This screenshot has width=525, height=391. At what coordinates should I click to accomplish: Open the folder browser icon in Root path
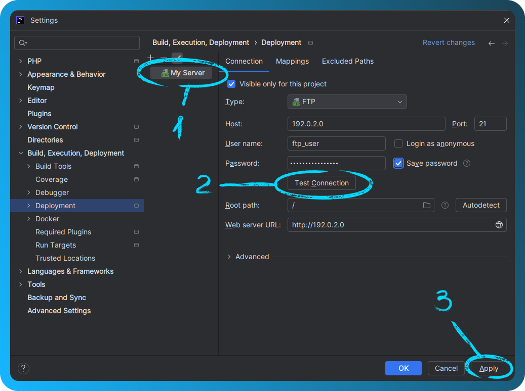point(427,205)
